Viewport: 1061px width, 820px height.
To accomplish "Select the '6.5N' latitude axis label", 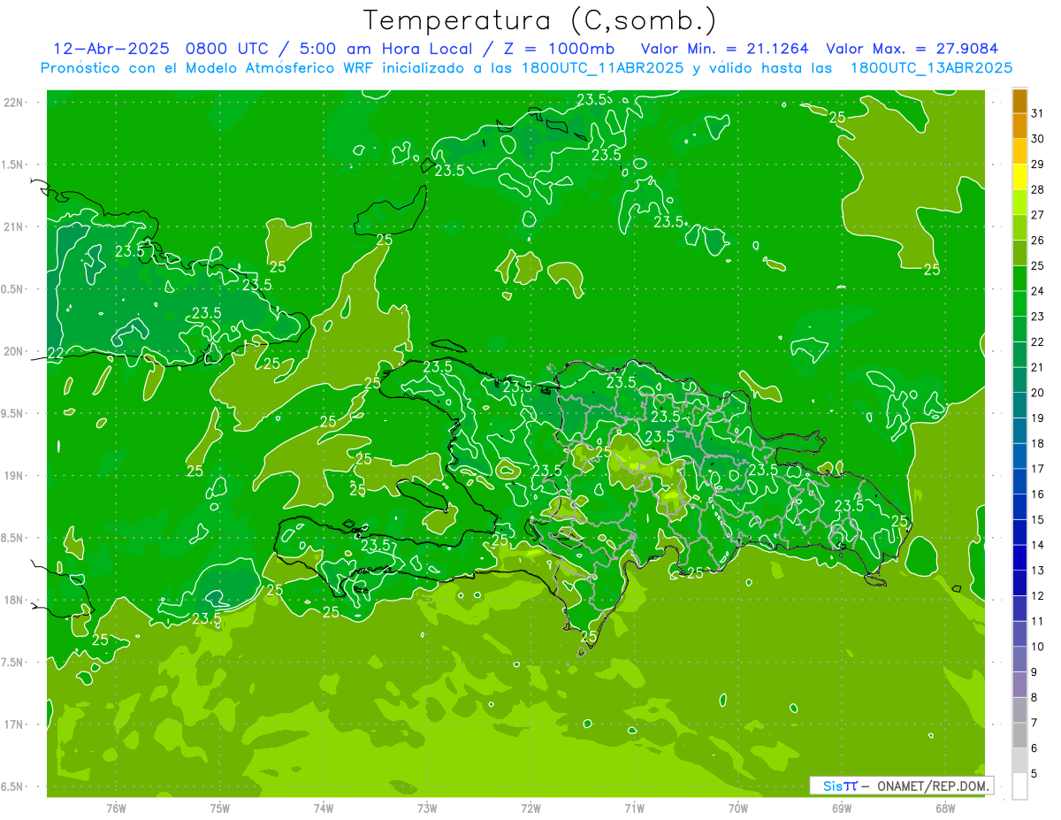I will pos(12,786).
